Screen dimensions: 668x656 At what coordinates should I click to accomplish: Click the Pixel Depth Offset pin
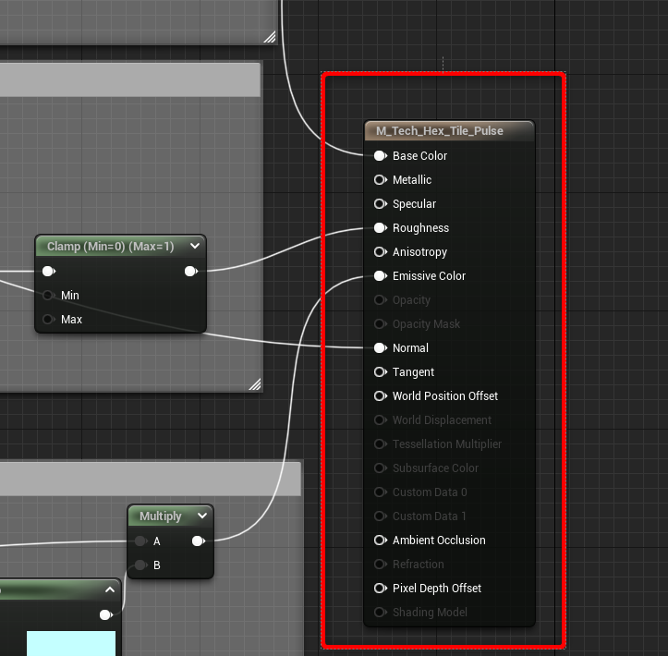pos(380,589)
